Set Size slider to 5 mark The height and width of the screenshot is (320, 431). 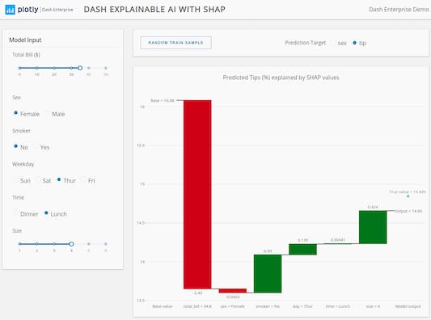click(88, 244)
